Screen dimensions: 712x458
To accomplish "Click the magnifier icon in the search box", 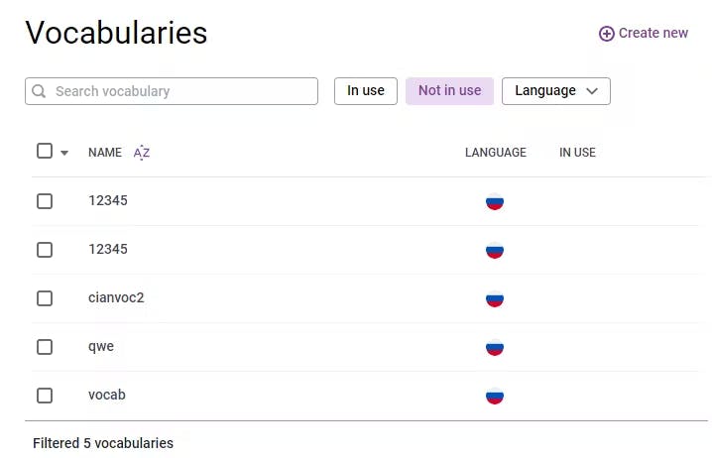I will pos(40,91).
